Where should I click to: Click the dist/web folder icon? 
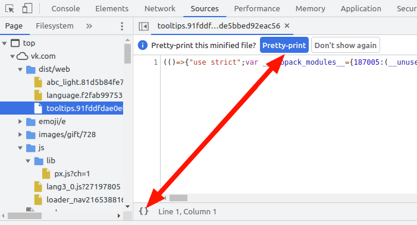pos(31,69)
